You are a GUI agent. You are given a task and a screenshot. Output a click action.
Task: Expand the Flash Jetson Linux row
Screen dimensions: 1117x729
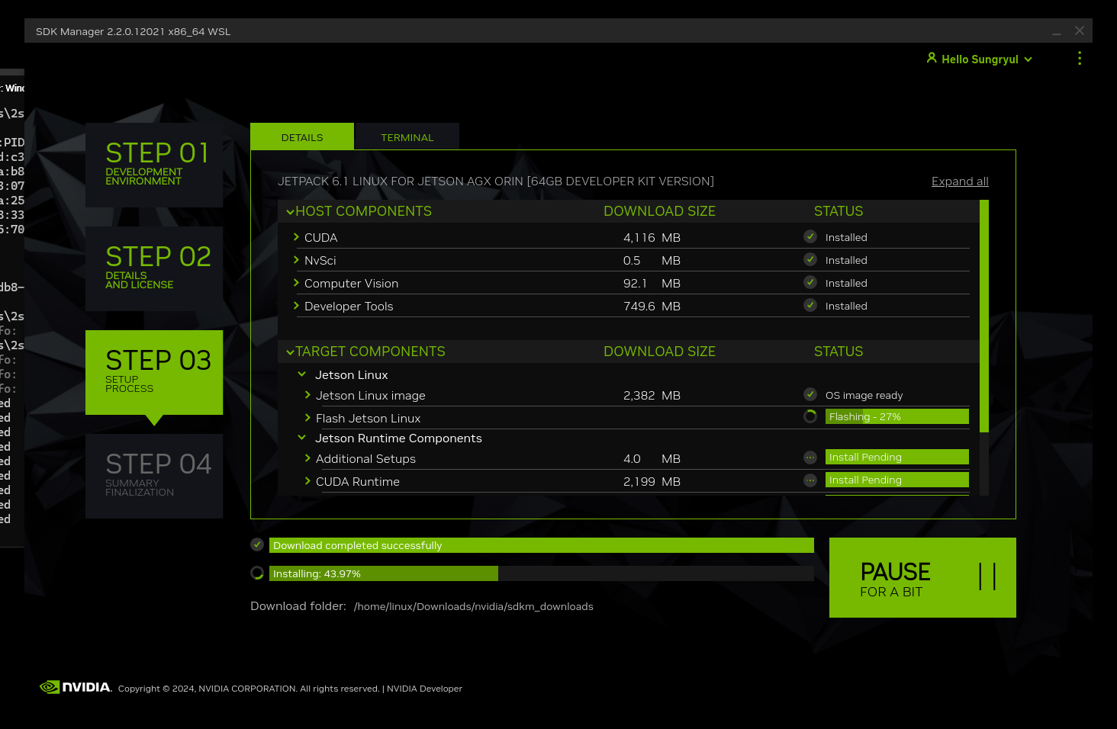(307, 418)
